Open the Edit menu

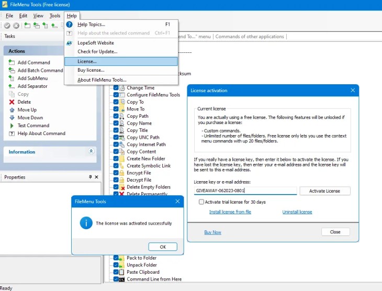(x=23, y=16)
